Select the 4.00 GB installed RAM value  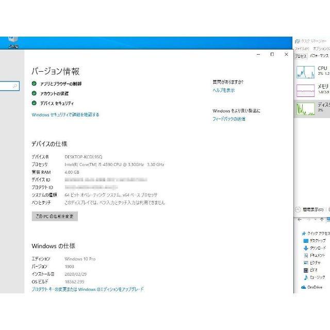(72, 172)
